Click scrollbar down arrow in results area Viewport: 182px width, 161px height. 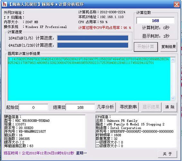(173, 98)
